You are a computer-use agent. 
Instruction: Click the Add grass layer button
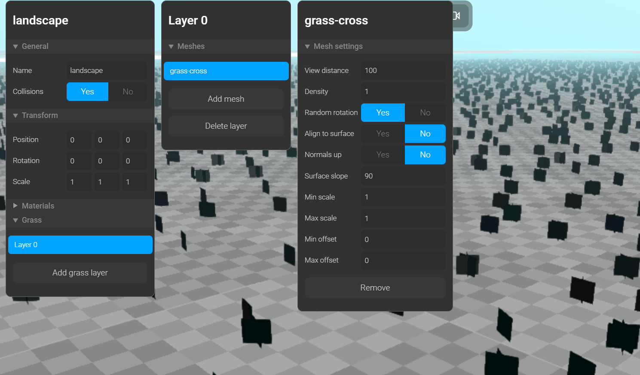click(80, 273)
